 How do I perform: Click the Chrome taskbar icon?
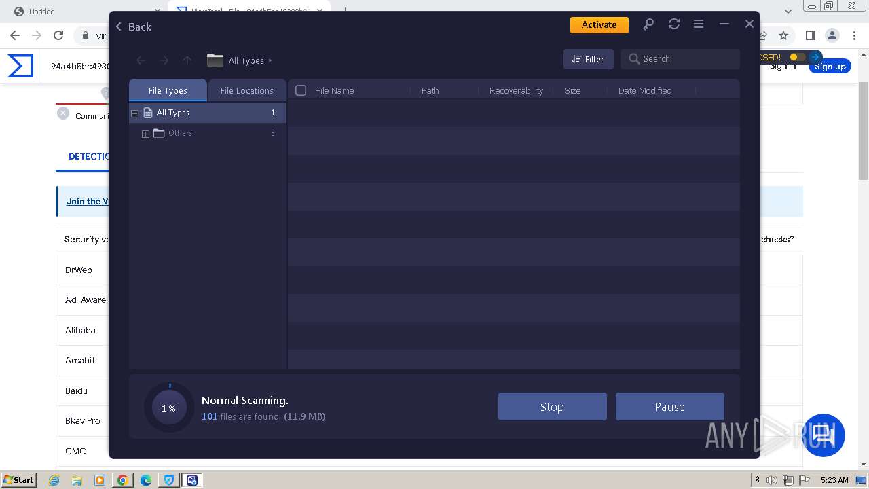[x=123, y=480]
